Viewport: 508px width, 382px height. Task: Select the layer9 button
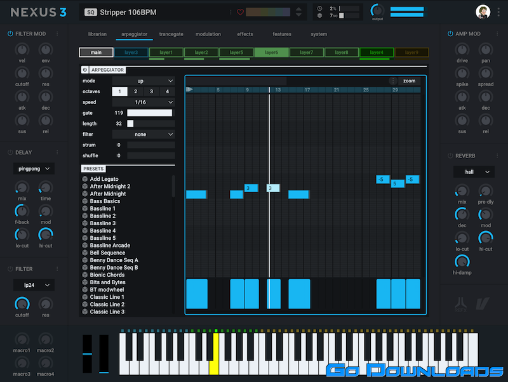[x=411, y=53]
